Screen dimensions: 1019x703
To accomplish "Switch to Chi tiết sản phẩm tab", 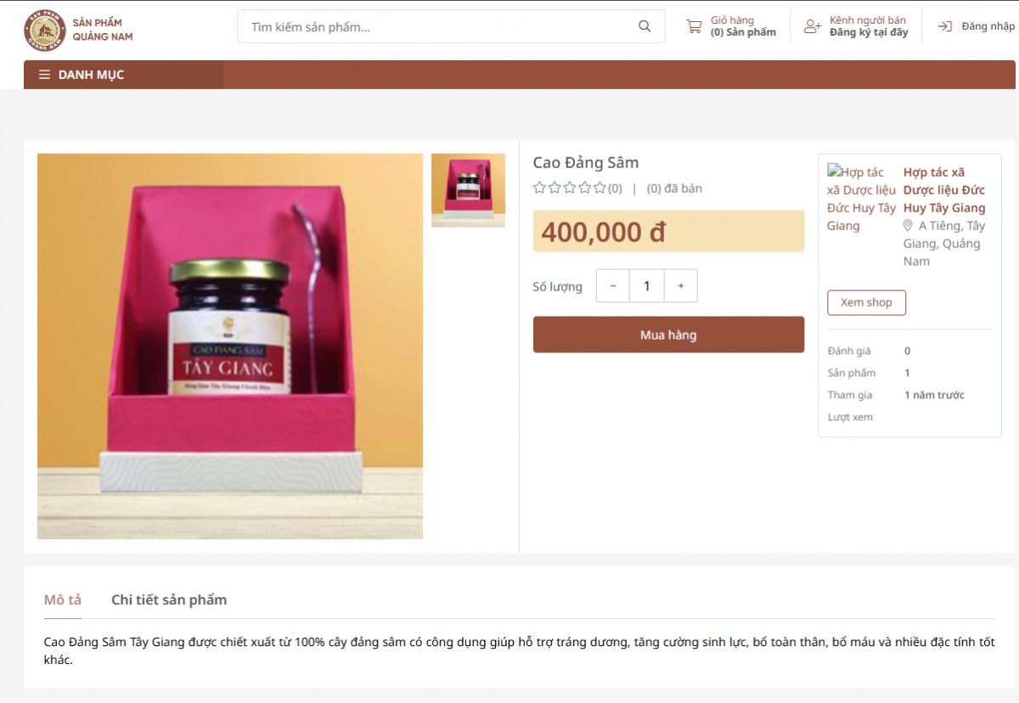I will 169,599.
